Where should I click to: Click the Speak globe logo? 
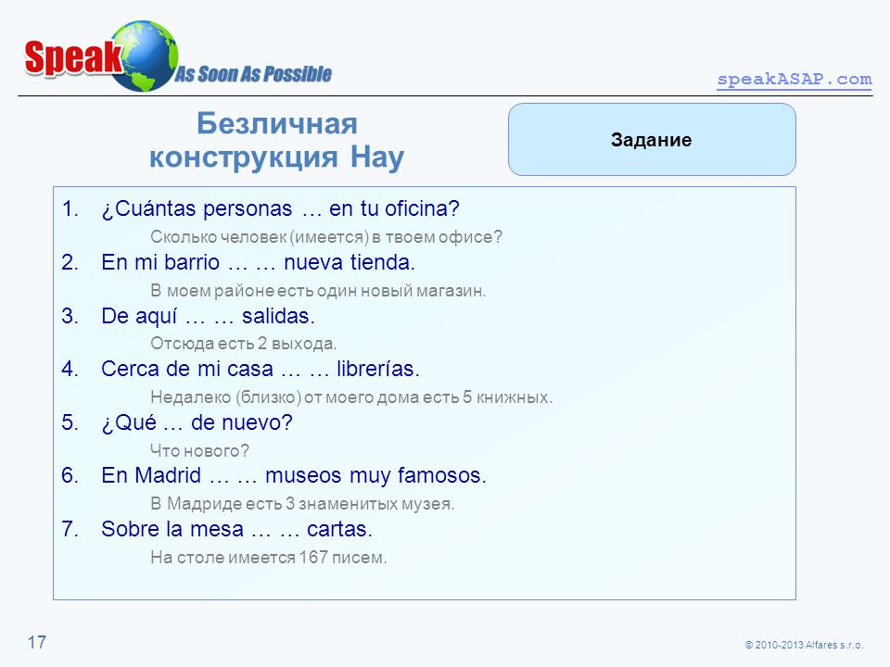[101, 57]
